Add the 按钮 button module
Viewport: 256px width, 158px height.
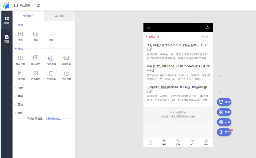click(51, 34)
